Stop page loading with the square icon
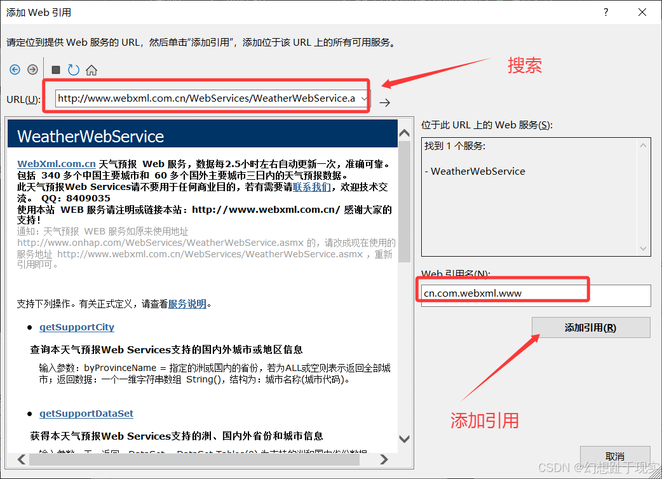The width and height of the screenshot is (662, 479). coord(56,70)
